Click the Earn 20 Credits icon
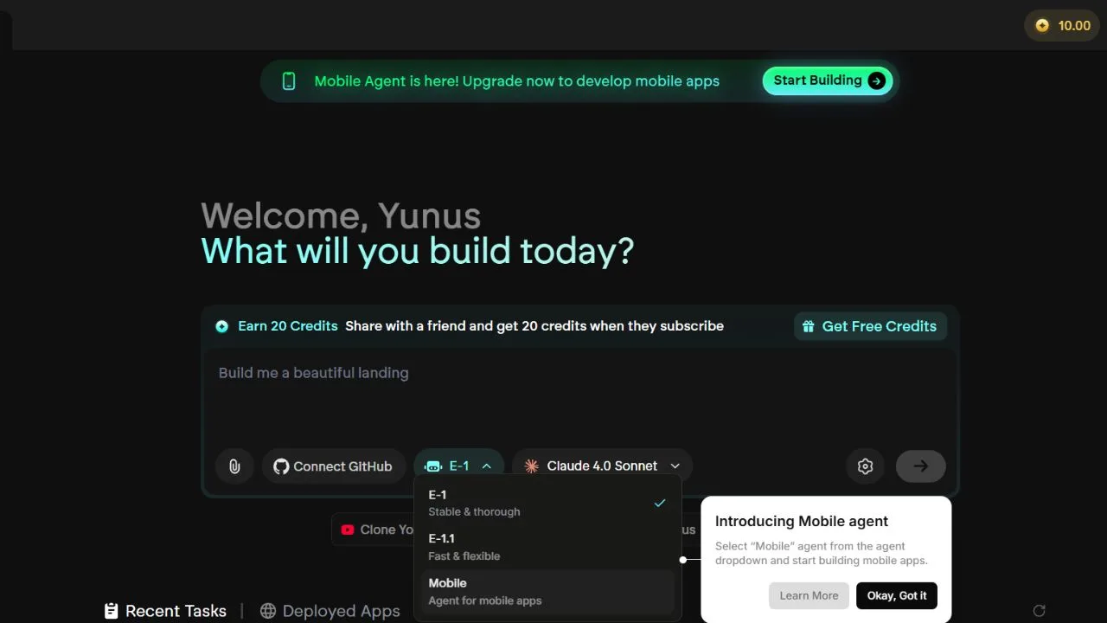This screenshot has height=623, width=1107. click(x=222, y=326)
